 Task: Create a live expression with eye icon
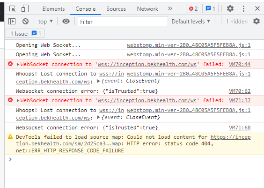coord(66,21)
